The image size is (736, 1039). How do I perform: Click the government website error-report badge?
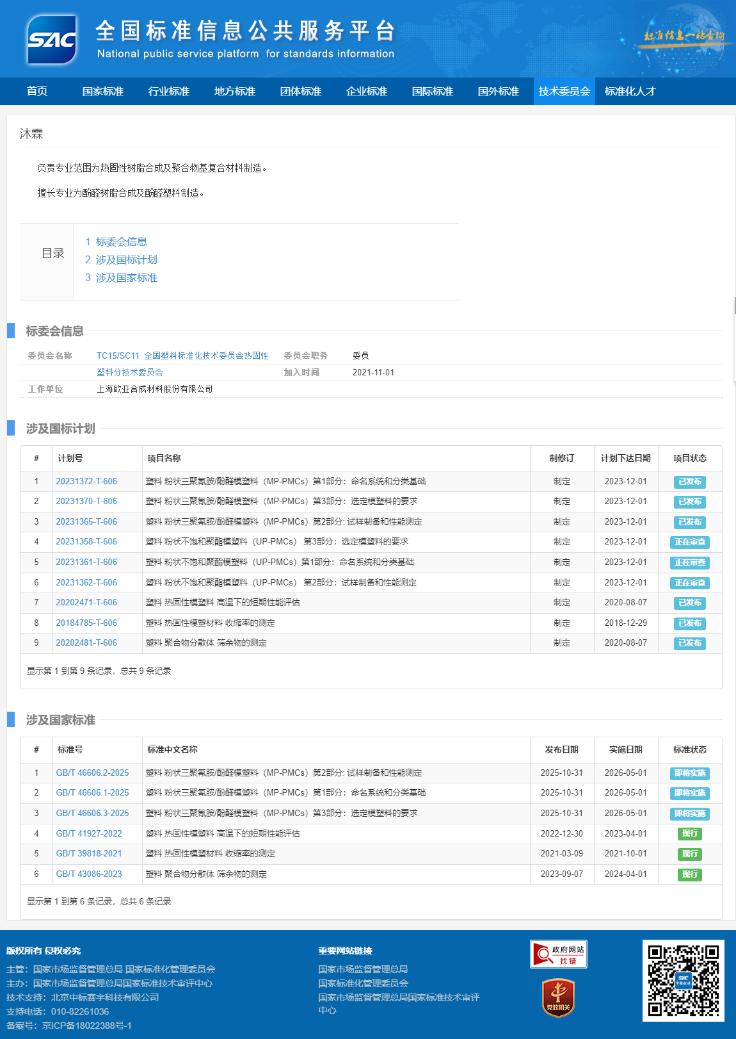tap(558, 954)
